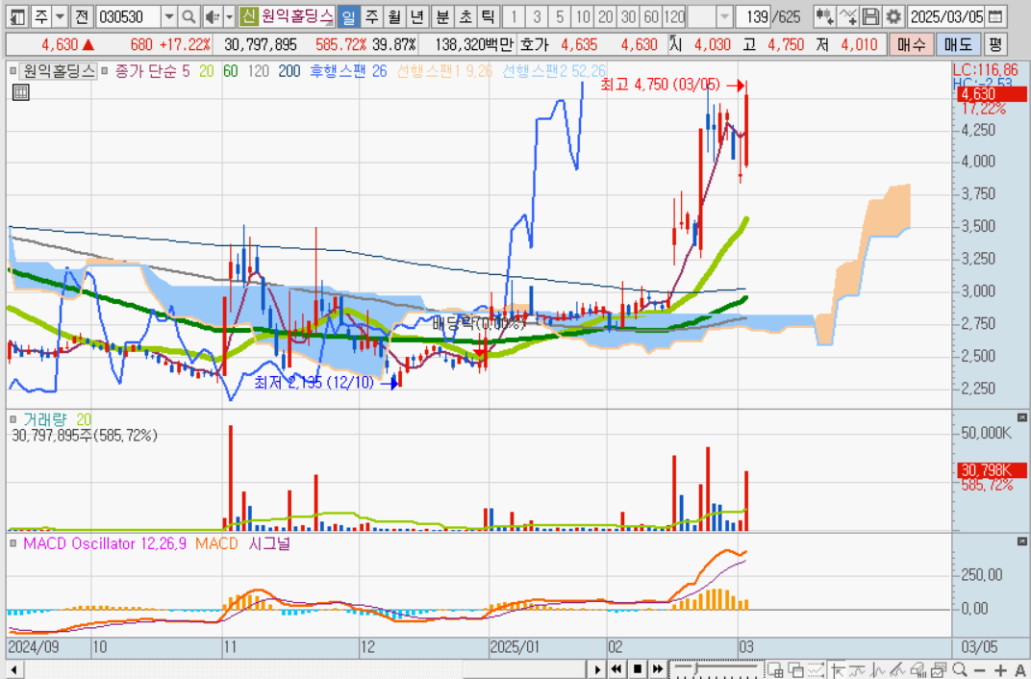Click the minus zoom out icon

tap(980, 669)
